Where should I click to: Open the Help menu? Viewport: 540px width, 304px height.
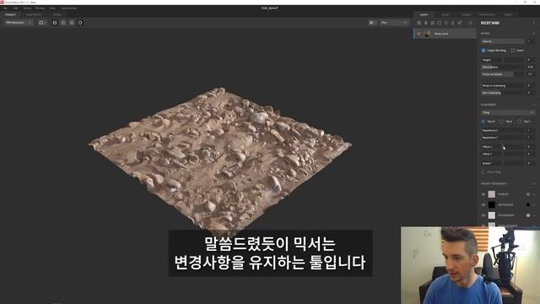pos(52,8)
